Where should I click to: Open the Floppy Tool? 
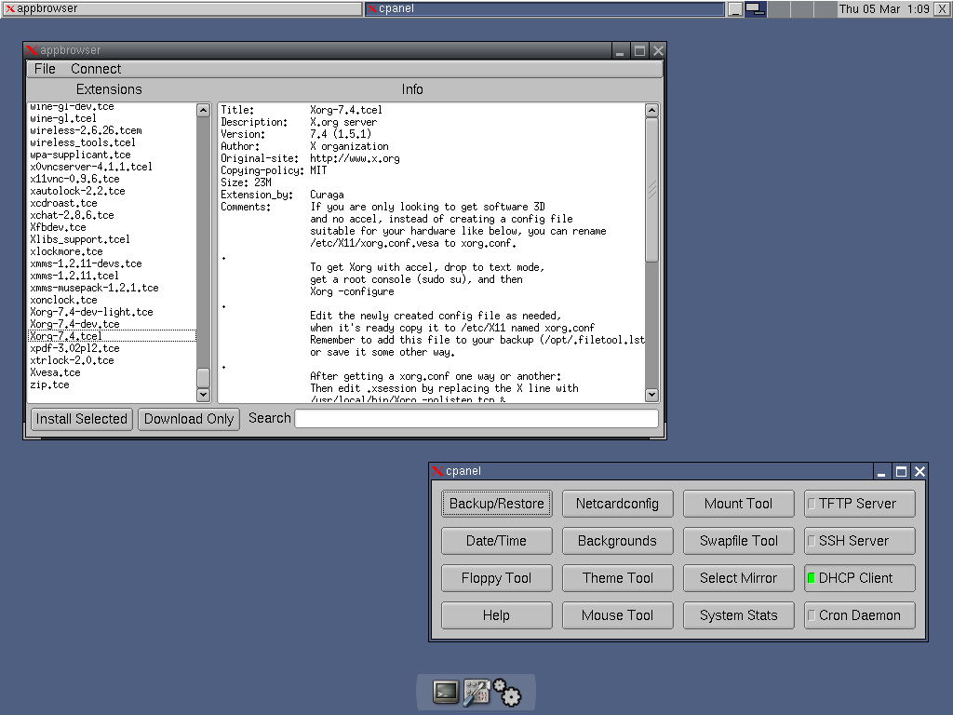click(497, 578)
